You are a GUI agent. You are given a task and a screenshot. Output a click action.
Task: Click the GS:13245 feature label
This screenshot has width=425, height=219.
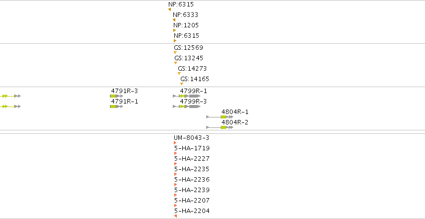(x=189, y=58)
